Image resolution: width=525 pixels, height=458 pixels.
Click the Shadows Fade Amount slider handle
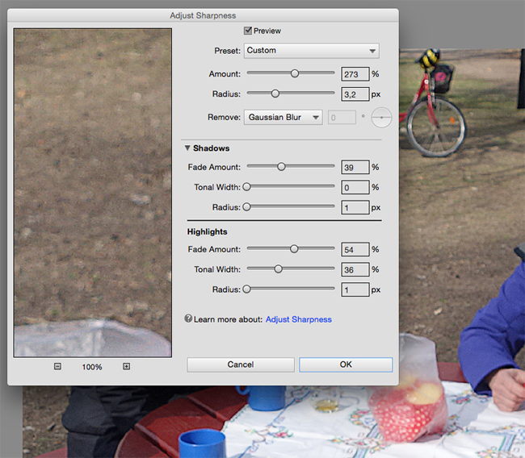click(281, 166)
